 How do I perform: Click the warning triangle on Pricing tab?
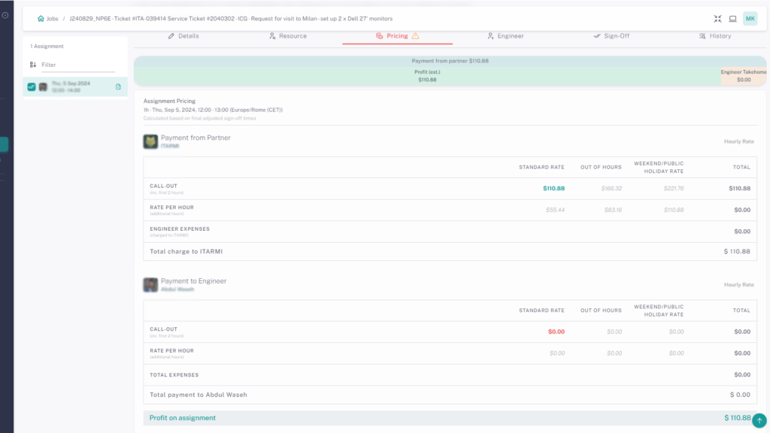click(415, 36)
